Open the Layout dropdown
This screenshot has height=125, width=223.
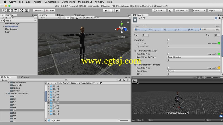tap(215, 11)
